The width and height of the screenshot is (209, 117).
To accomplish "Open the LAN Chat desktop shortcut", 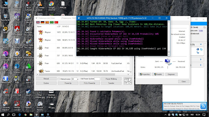I will [x=17, y=92].
